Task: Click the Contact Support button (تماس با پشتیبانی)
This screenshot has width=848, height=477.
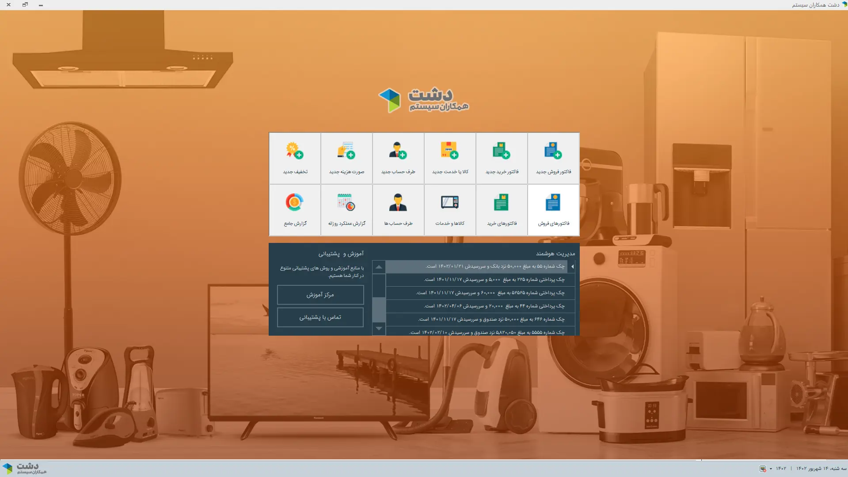Action: [x=320, y=317]
